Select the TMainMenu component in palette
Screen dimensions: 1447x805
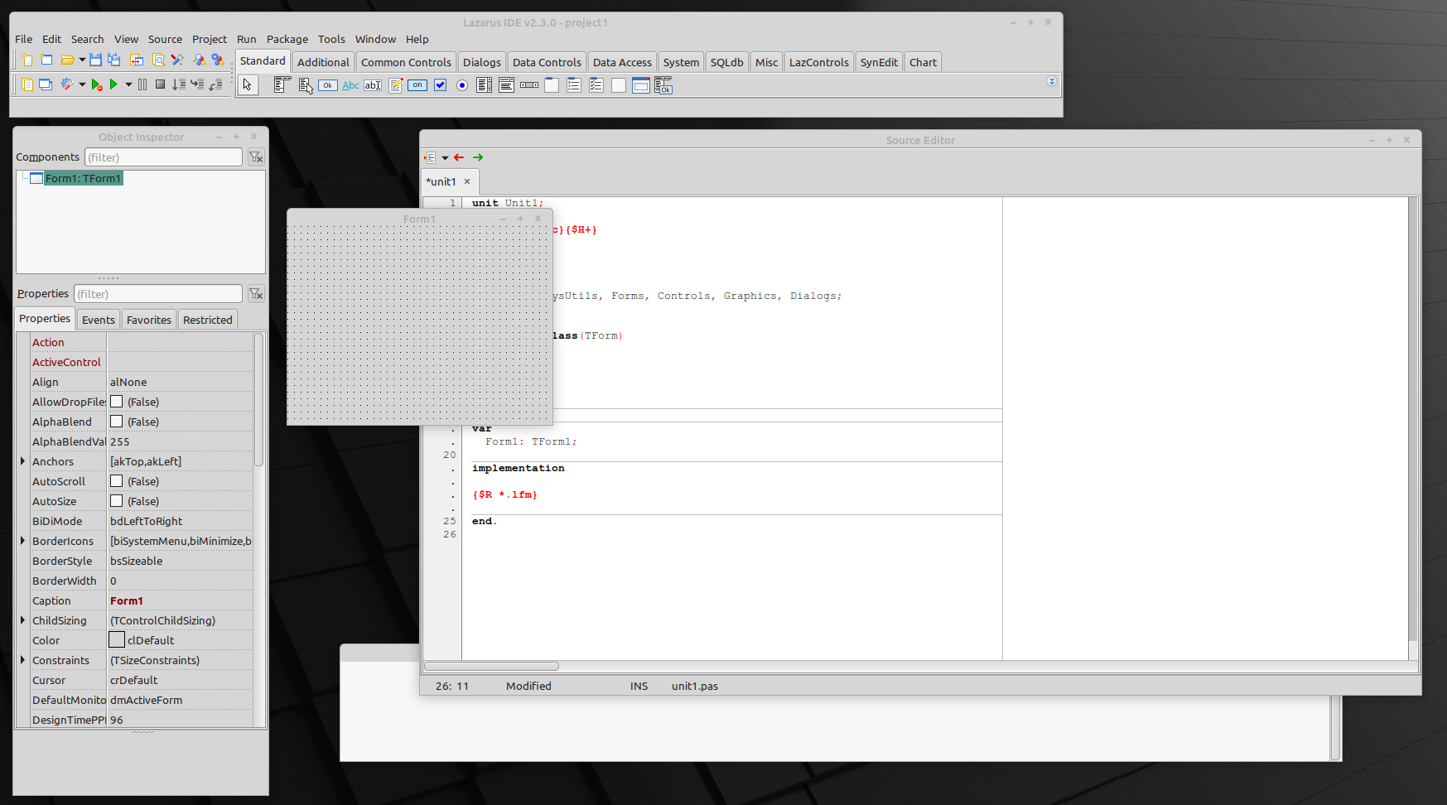(282, 84)
